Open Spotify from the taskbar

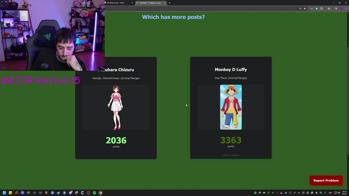[94, 193]
